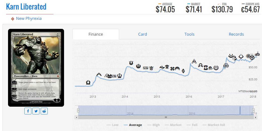Click the Karn Liberated card image
The height and width of the screenshot is (131, 262).
point(36,68)
